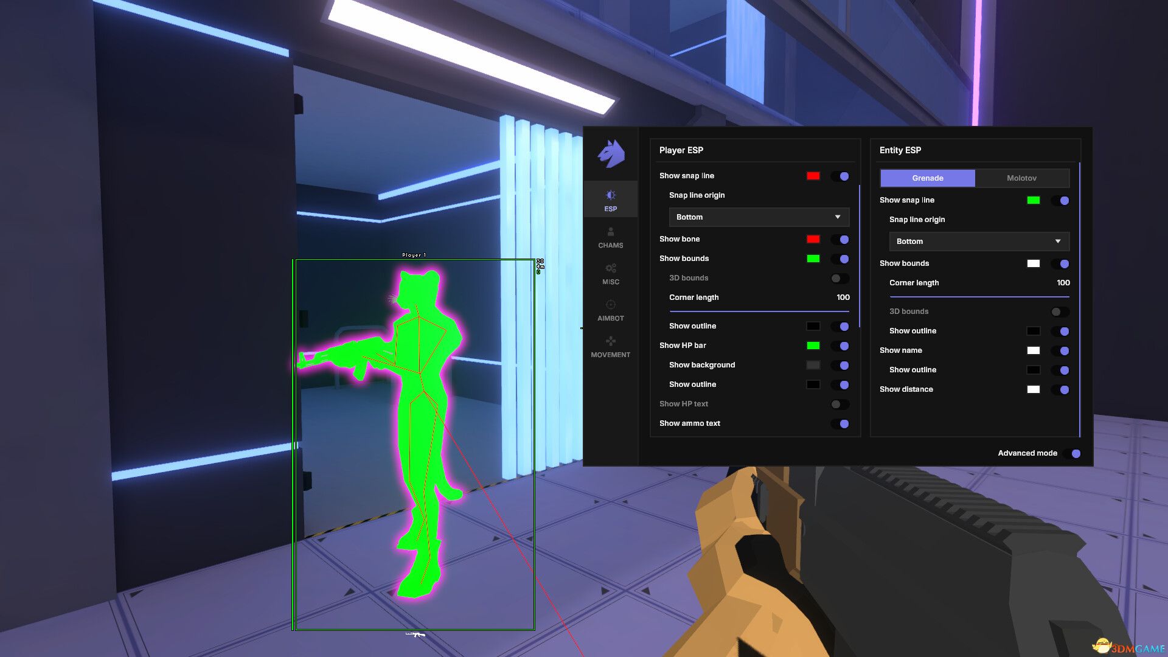1168x657 pixels.
Task: Click the Player ESP panel scrollbar
Action: tap(860, 255)
